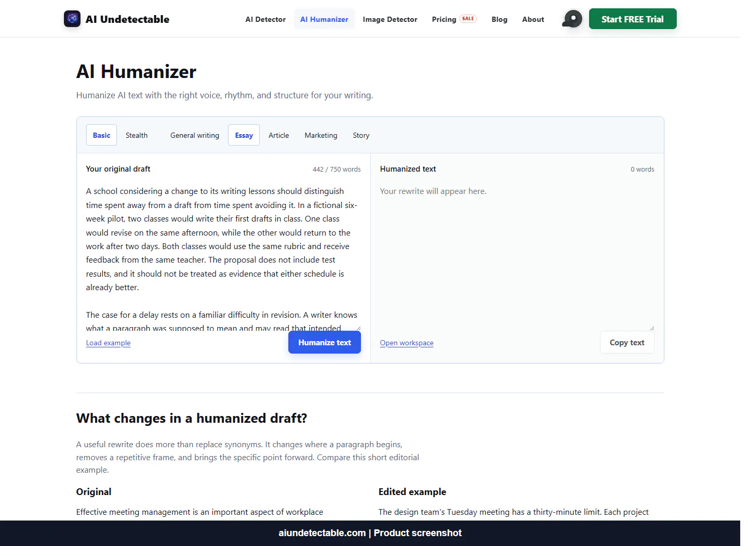Select the Basic mode toggle
The width and height of the screenshot is (748, 546).
pos(101,135)
